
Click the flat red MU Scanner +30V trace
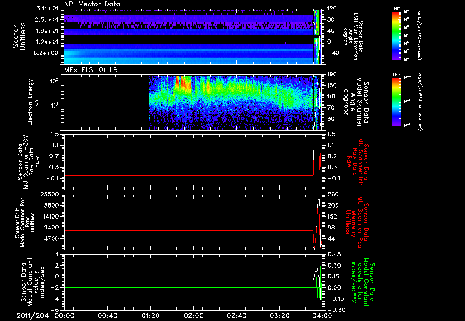point(188,175)
